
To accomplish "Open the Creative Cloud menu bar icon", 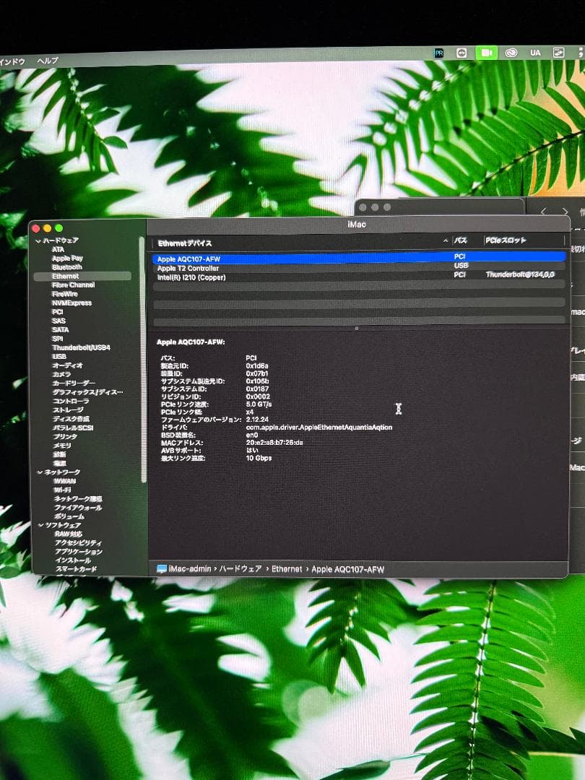I will [x=511, y=53].
